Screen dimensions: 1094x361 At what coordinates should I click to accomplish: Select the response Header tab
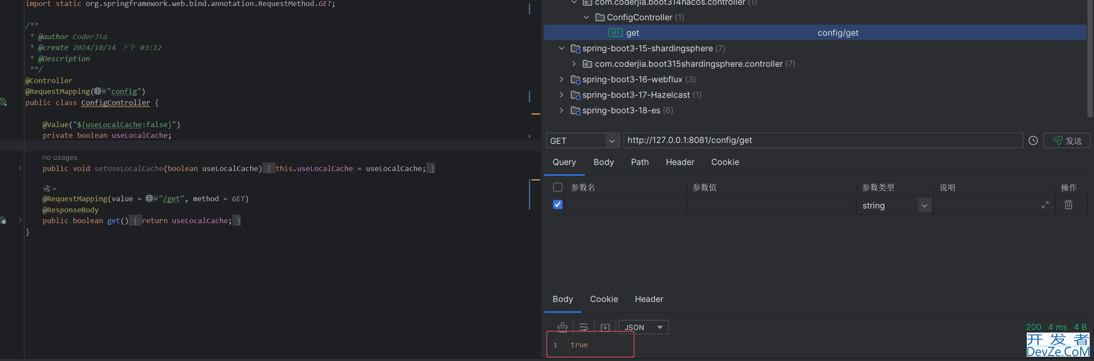coord(649,299)
